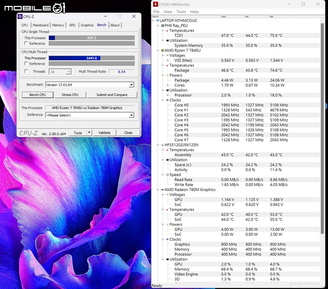Click the Tools button in CPU-Z
Screen dimensions: 328x289
click(x=78, y=133)
